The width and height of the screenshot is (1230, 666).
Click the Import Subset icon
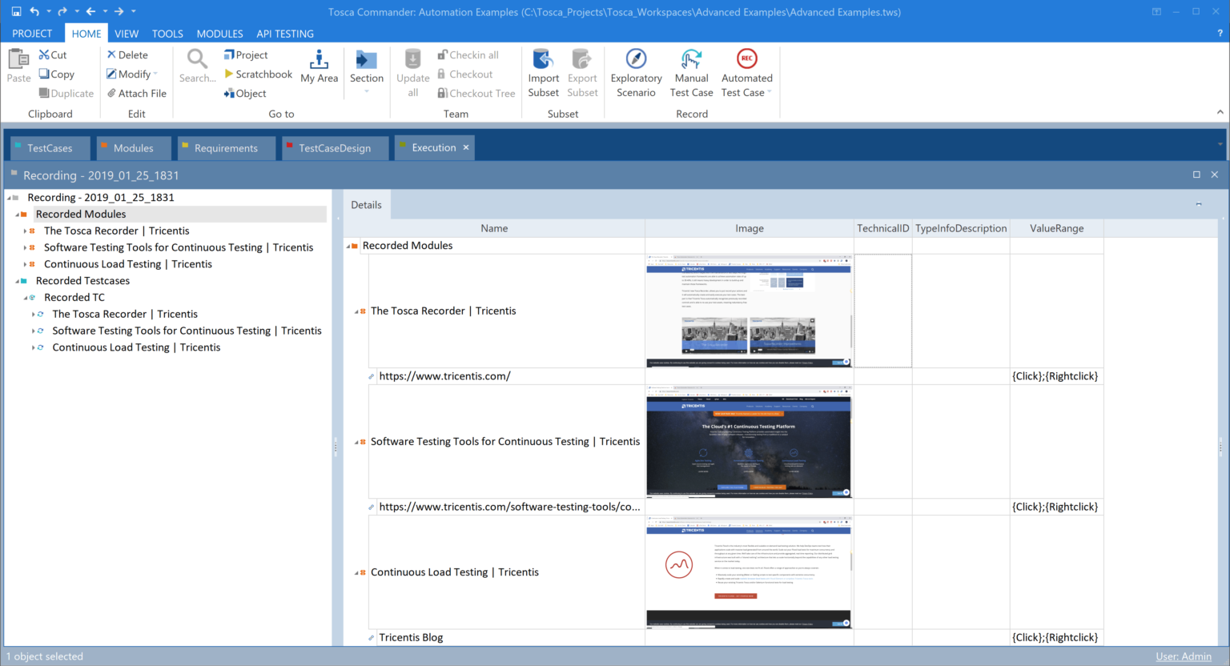(x=543, y=72)
